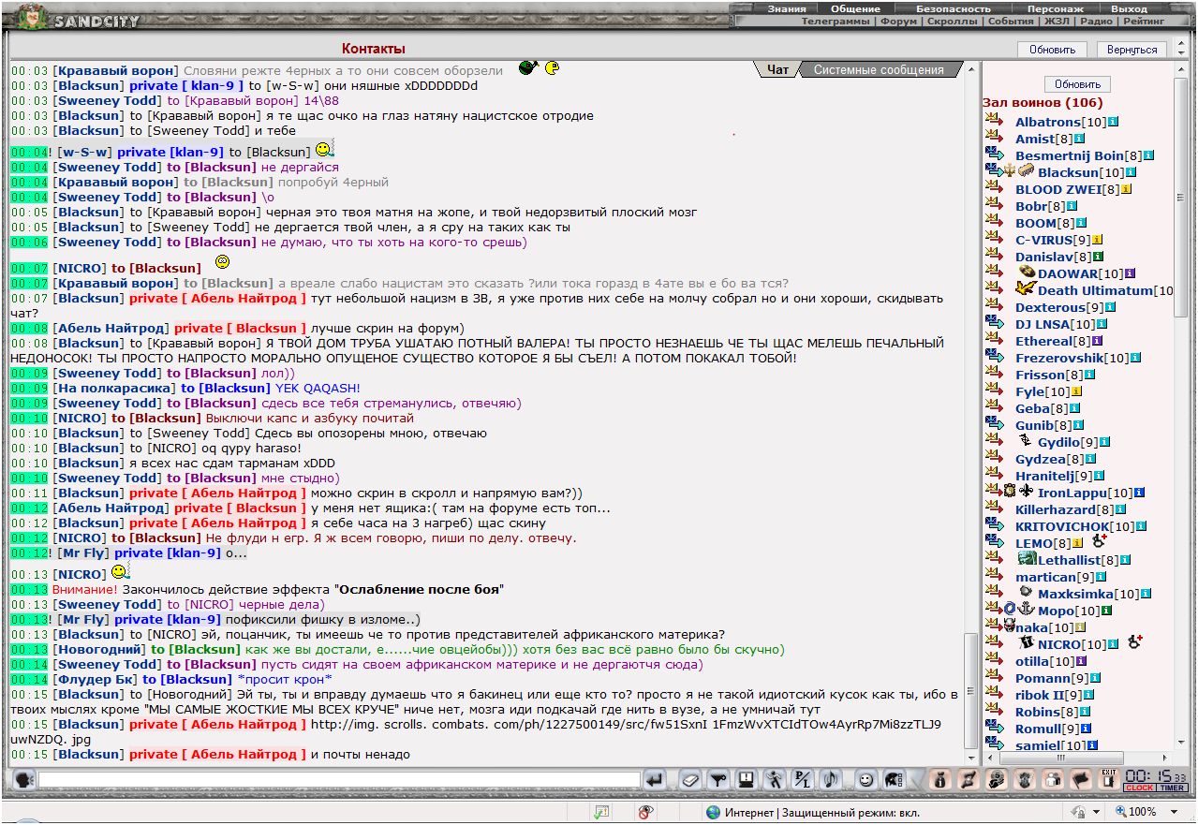The width and height of the screenshot is (1198, 825).
Task: Switch to Системные сообщения tab
Action: [879, 69]
